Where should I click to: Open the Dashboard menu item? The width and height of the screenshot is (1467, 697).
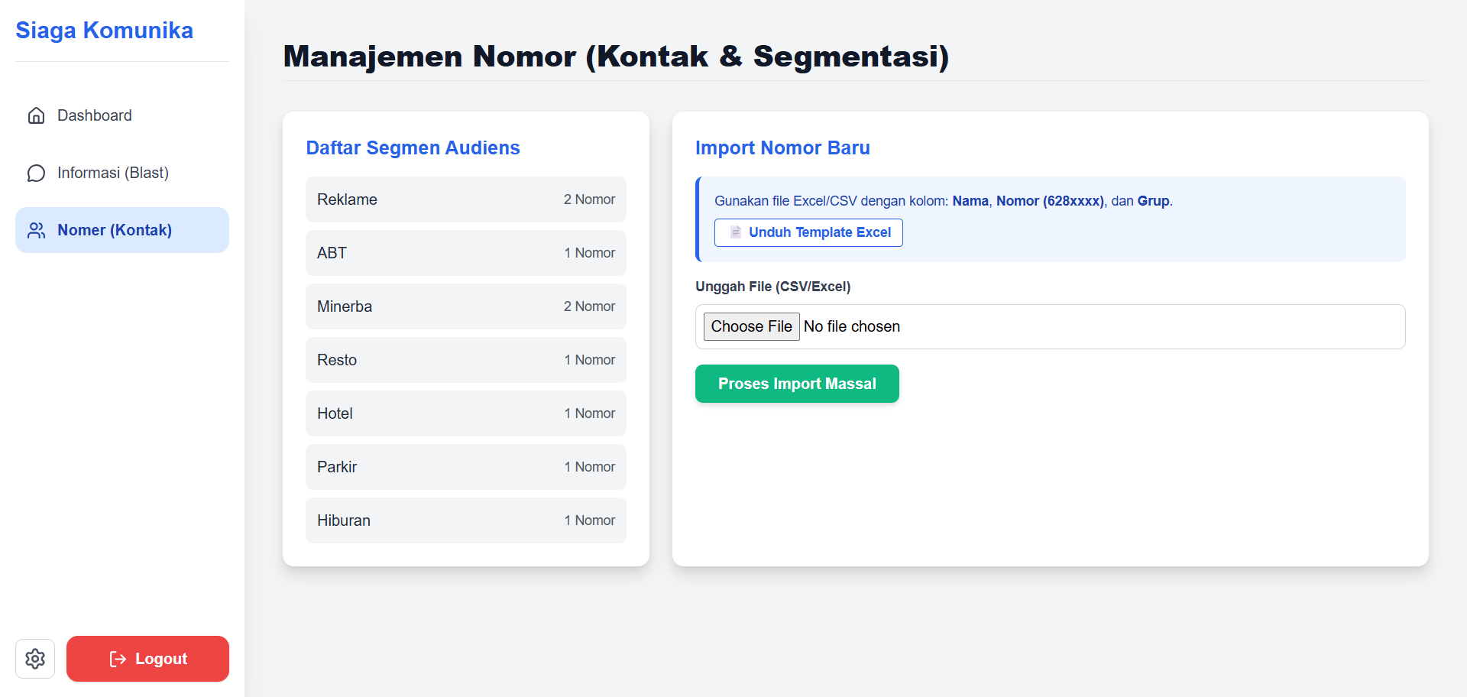[94, 115]
